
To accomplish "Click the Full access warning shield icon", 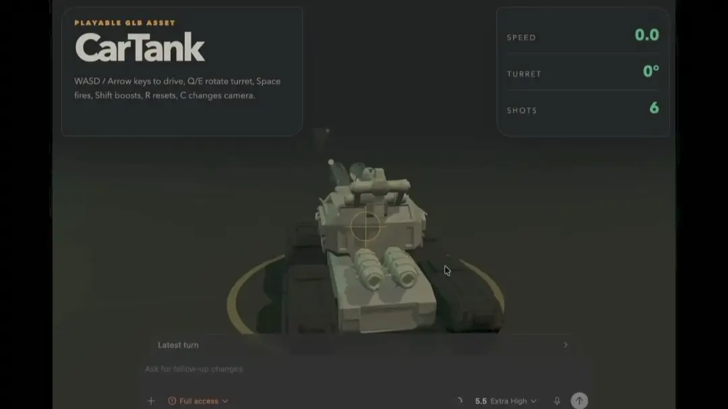I will tap(172, 401).
